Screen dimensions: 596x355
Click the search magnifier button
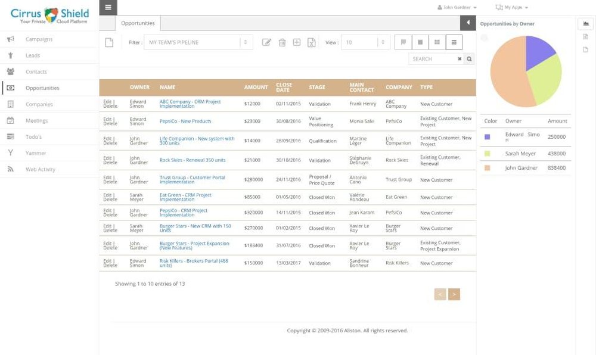tap(469, 59)
